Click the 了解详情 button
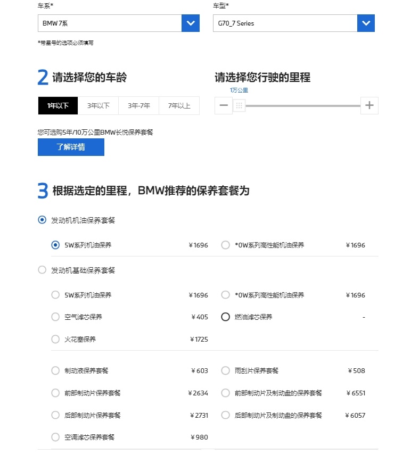The width and height of the screenshot is (419, 455). tap(71, 147)
